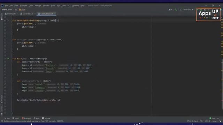Click the IntelliJ app logo icon
223x125 pixels.
click(x=2, y=6)
